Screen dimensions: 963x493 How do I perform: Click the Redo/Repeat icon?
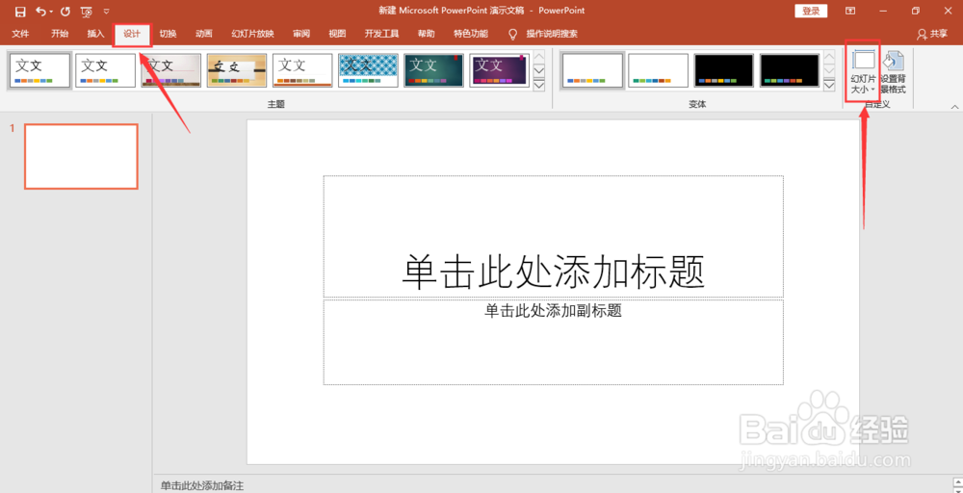[65, 11]
